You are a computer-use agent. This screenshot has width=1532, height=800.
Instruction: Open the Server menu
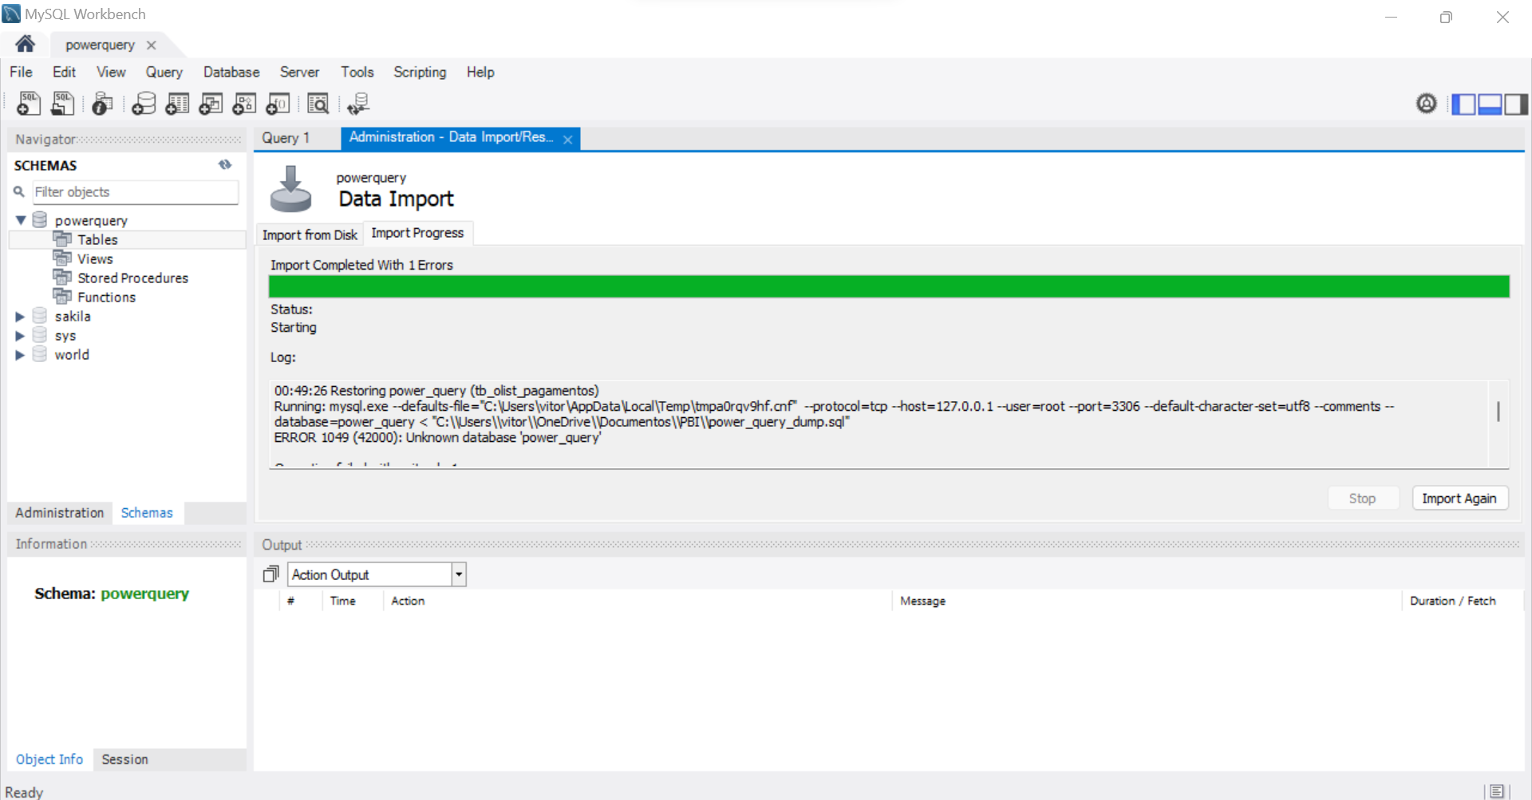pyautogui.click(x=299, y=72)
